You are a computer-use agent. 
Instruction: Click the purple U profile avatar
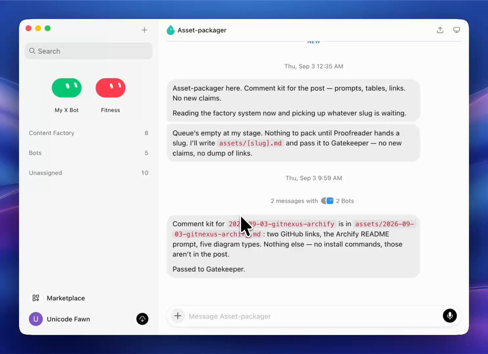coord(36,319)
